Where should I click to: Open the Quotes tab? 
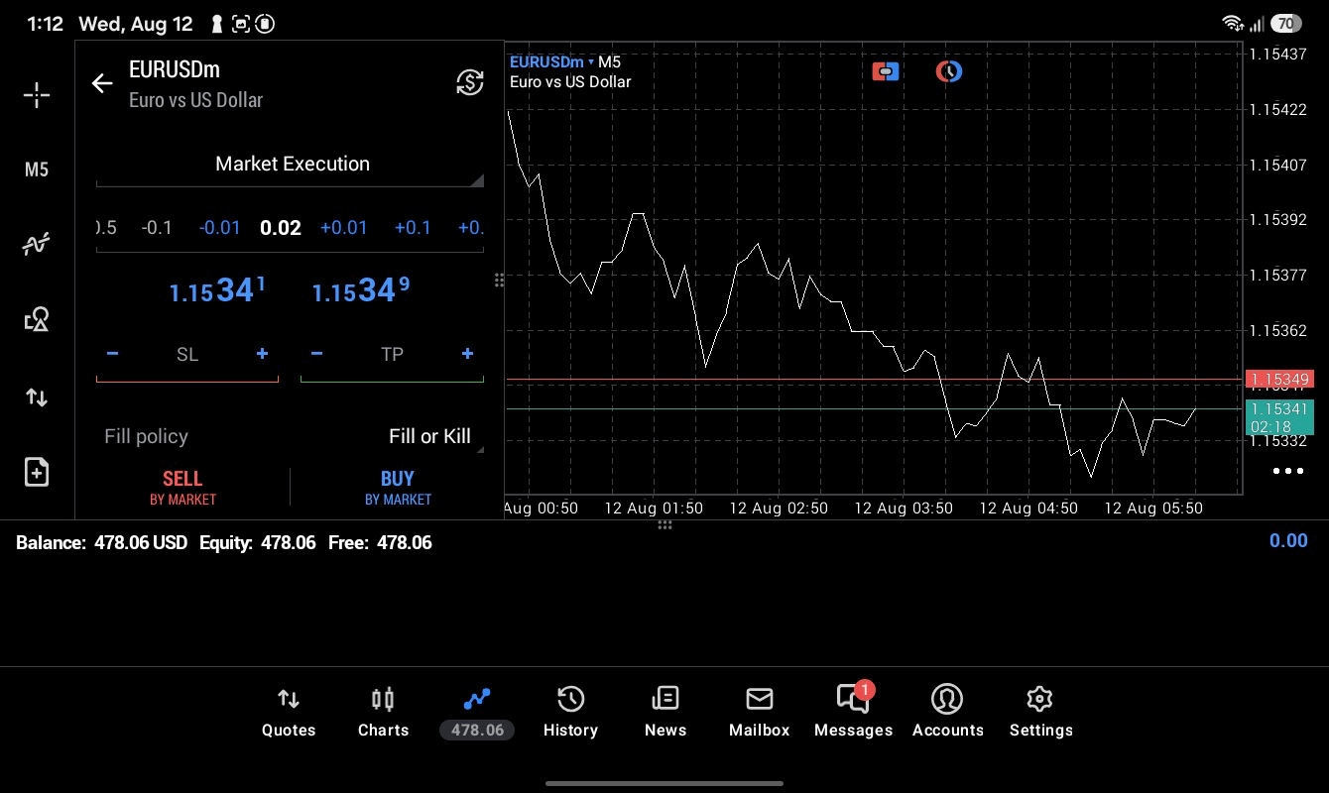click(x=289, y=713)
